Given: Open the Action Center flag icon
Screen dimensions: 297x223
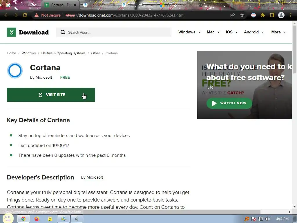Looking at the screenshot, I should pos(254,219).
